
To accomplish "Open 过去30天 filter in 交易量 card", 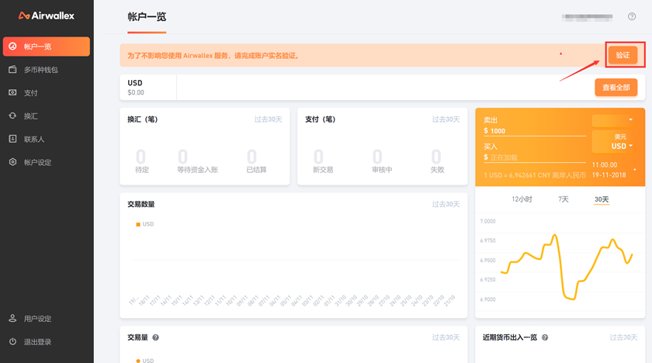I will pos(446,337).
